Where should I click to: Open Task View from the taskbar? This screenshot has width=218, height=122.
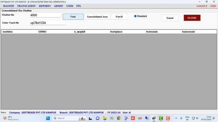click(x=90, y=118)
